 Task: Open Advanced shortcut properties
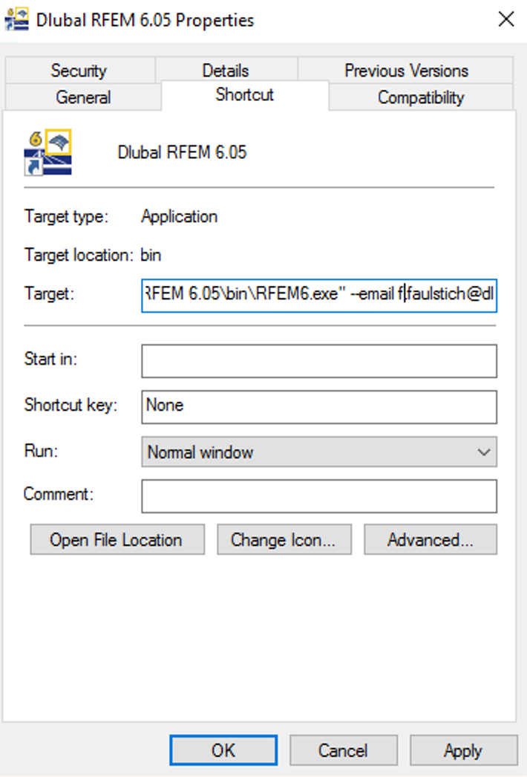[431, 539]
